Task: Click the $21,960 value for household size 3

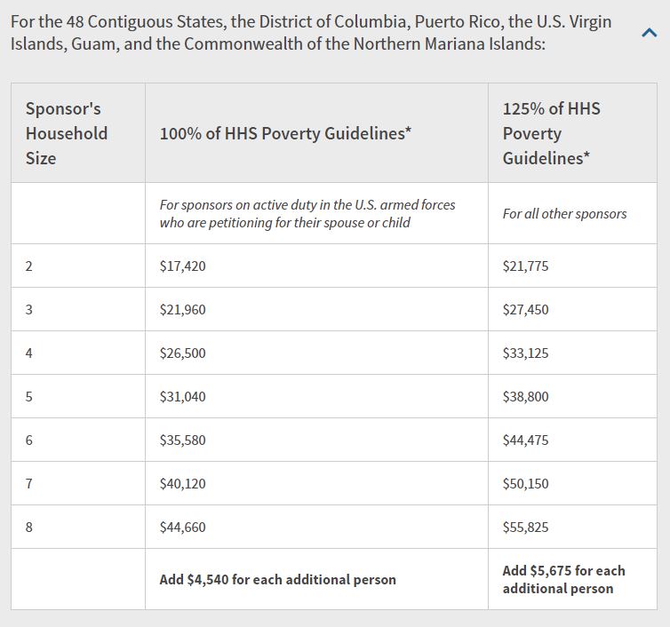Action: click(x=183, y=310)
